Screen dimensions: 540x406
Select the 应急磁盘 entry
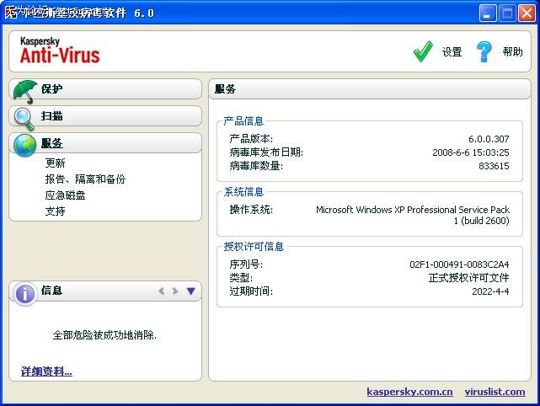click(66, 195)
